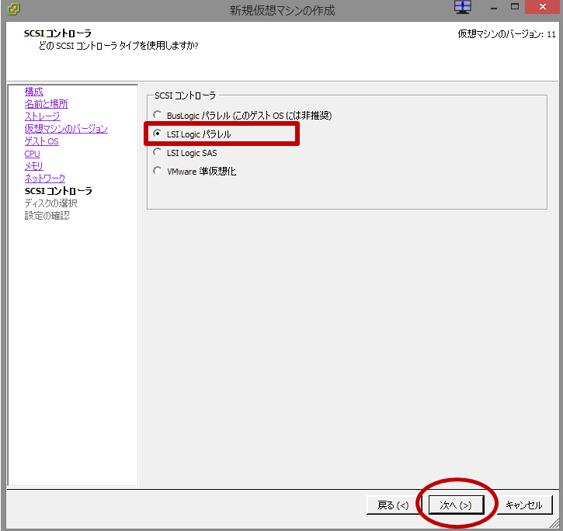Click the 戻る (<) back button
563x531 pixels.
point(393,505)
